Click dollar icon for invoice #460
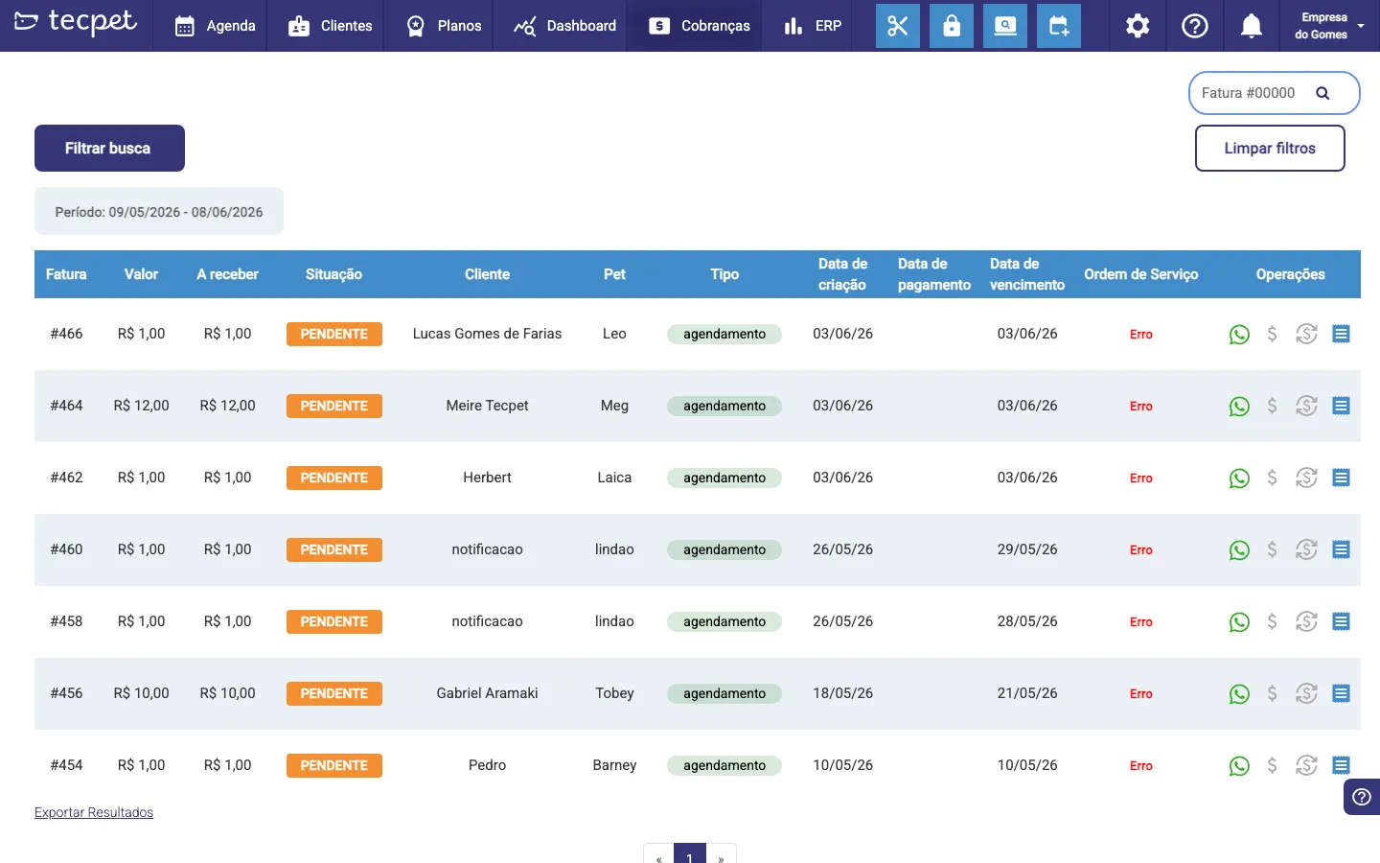1380x863 pixels. [1272, 549]
